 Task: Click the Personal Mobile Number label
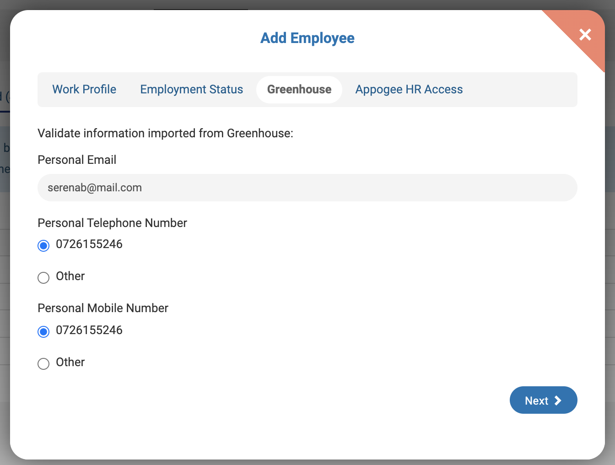click(x=103, y=308)
